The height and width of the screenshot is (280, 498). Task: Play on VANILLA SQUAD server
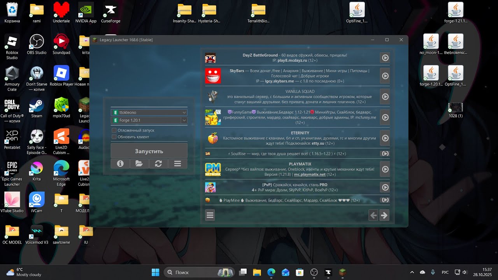[x=385, y=96]
